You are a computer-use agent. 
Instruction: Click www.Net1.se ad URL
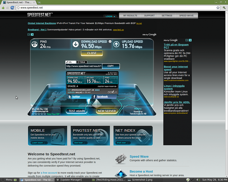click(x=118, y=30)
